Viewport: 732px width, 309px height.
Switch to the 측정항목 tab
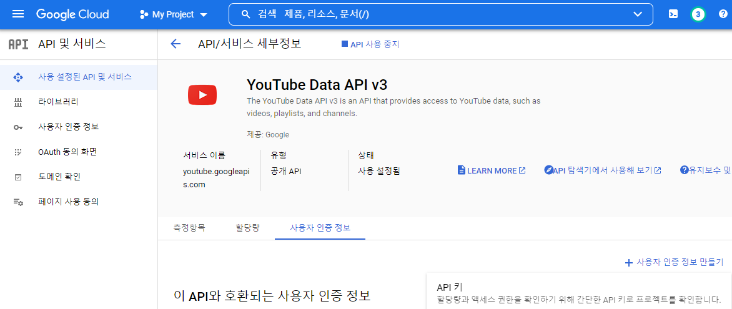[x=189, y=228]
